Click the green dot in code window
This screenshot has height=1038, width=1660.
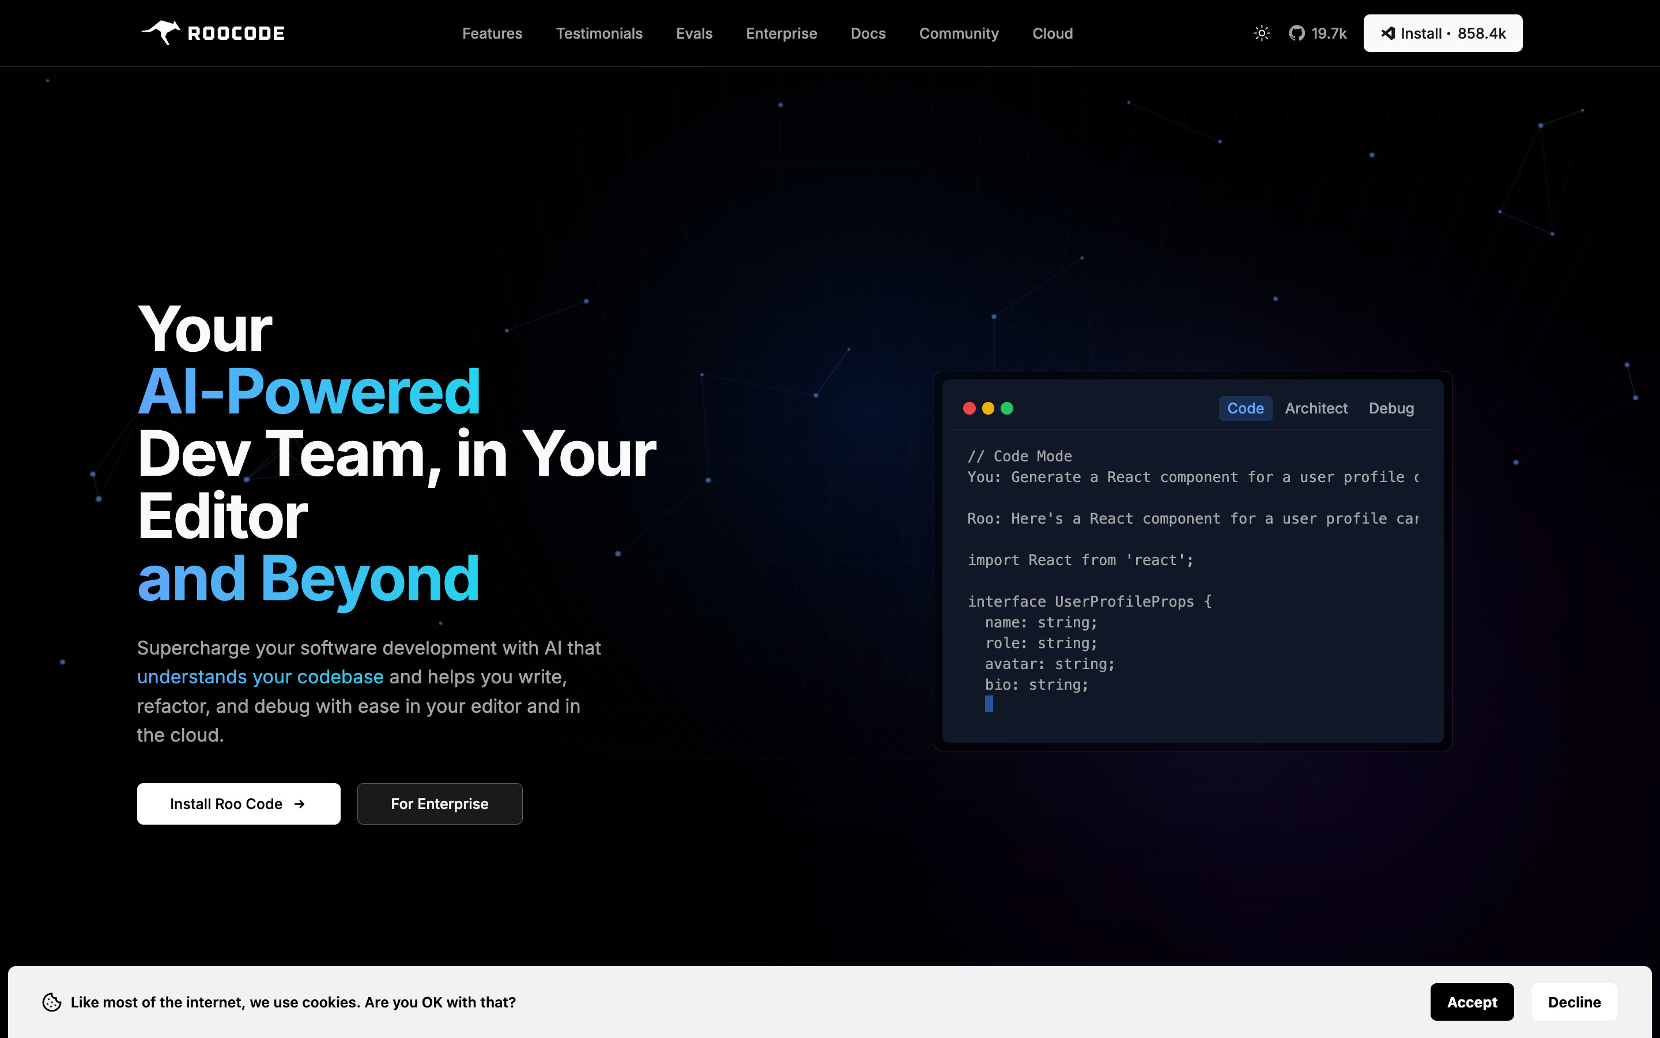1007,408
